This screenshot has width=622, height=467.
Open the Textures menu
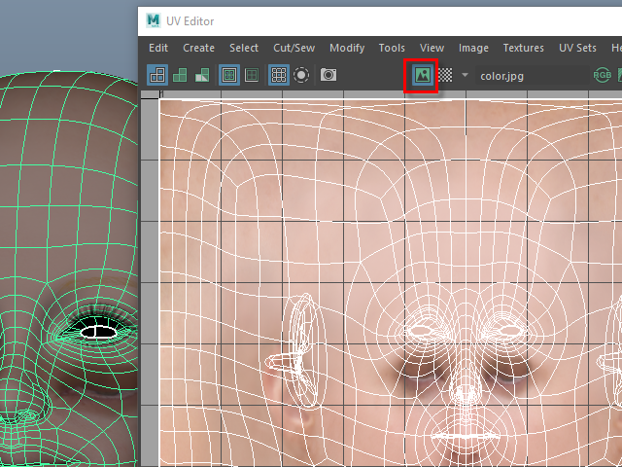pyautogui.click(x=523, y=48)
